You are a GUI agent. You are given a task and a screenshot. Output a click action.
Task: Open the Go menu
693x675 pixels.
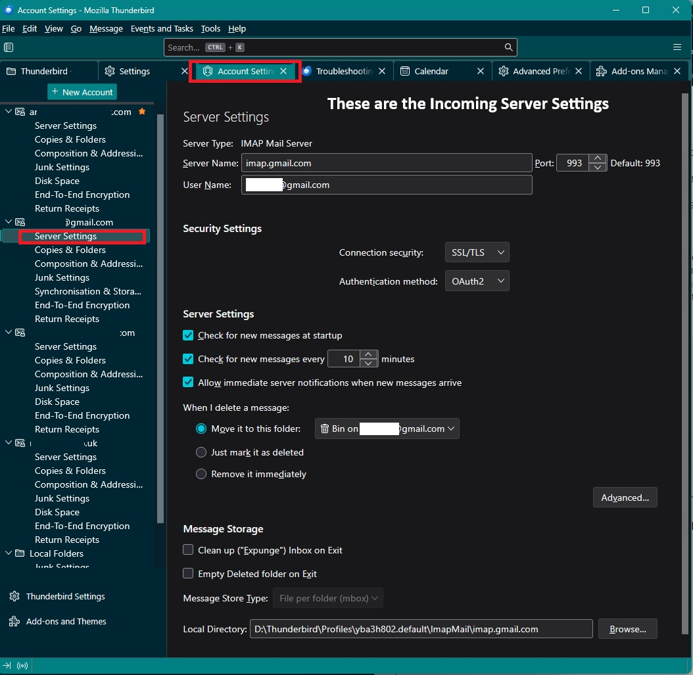(x=76, y=29)
